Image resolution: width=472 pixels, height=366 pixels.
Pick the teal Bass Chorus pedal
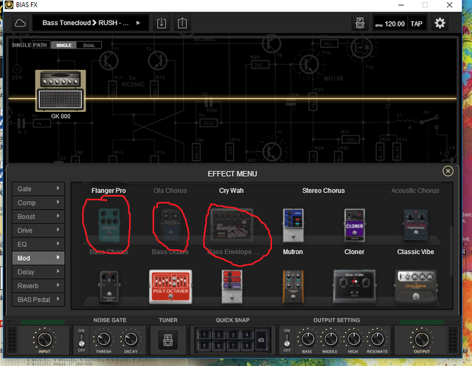click(x=109, y=225)
